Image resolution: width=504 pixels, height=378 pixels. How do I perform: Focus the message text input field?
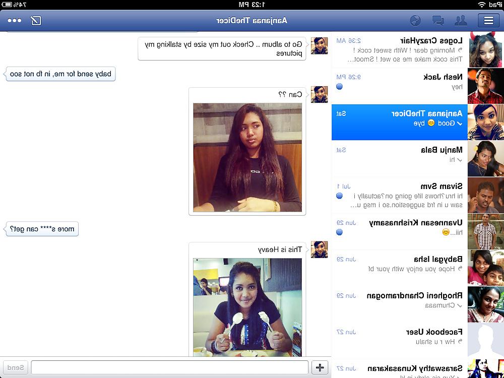tap(170, 367)
